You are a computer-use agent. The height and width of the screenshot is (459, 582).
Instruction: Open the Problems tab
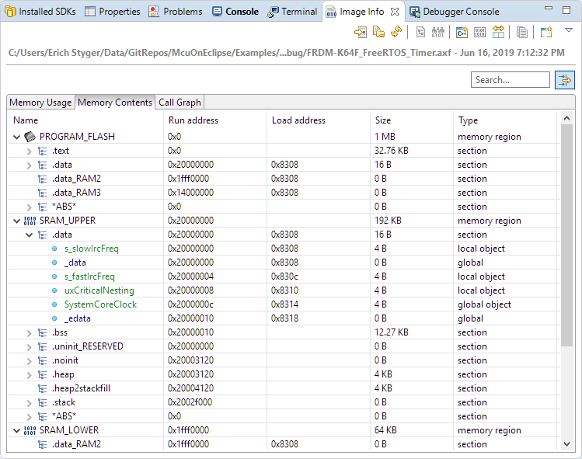point(175,12)
